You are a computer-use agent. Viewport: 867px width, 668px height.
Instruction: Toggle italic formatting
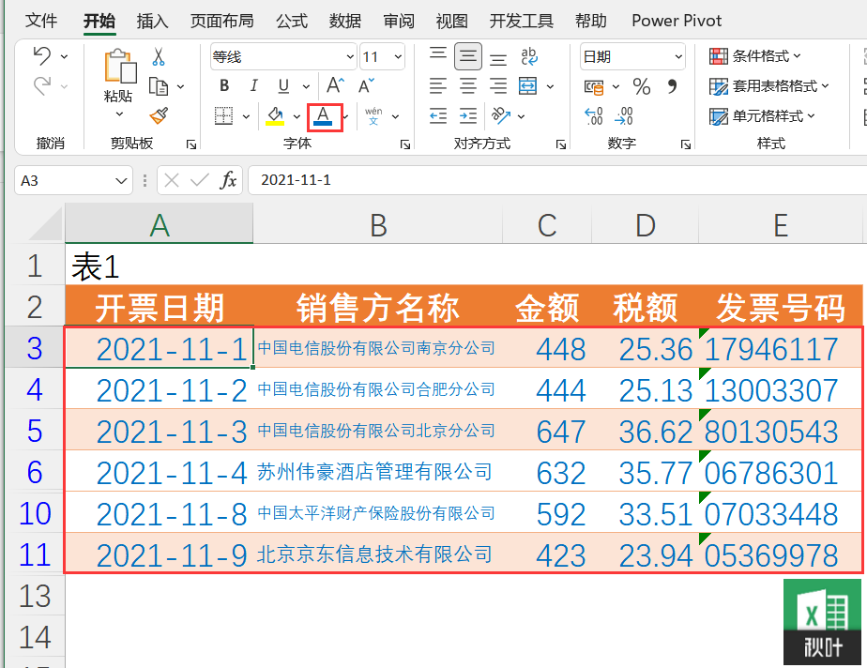(253, 85)
